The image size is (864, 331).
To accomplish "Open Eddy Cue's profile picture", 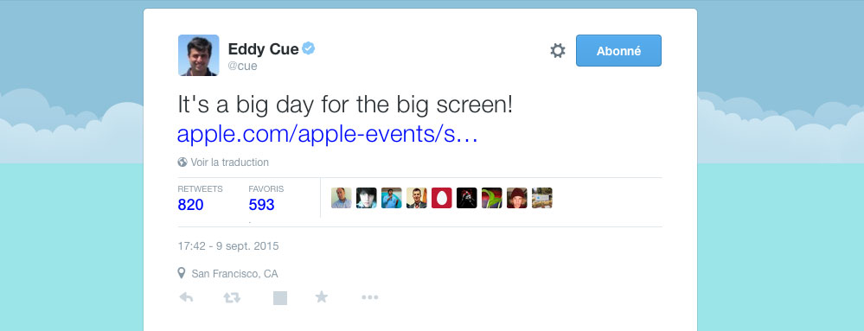I will 198,55.
